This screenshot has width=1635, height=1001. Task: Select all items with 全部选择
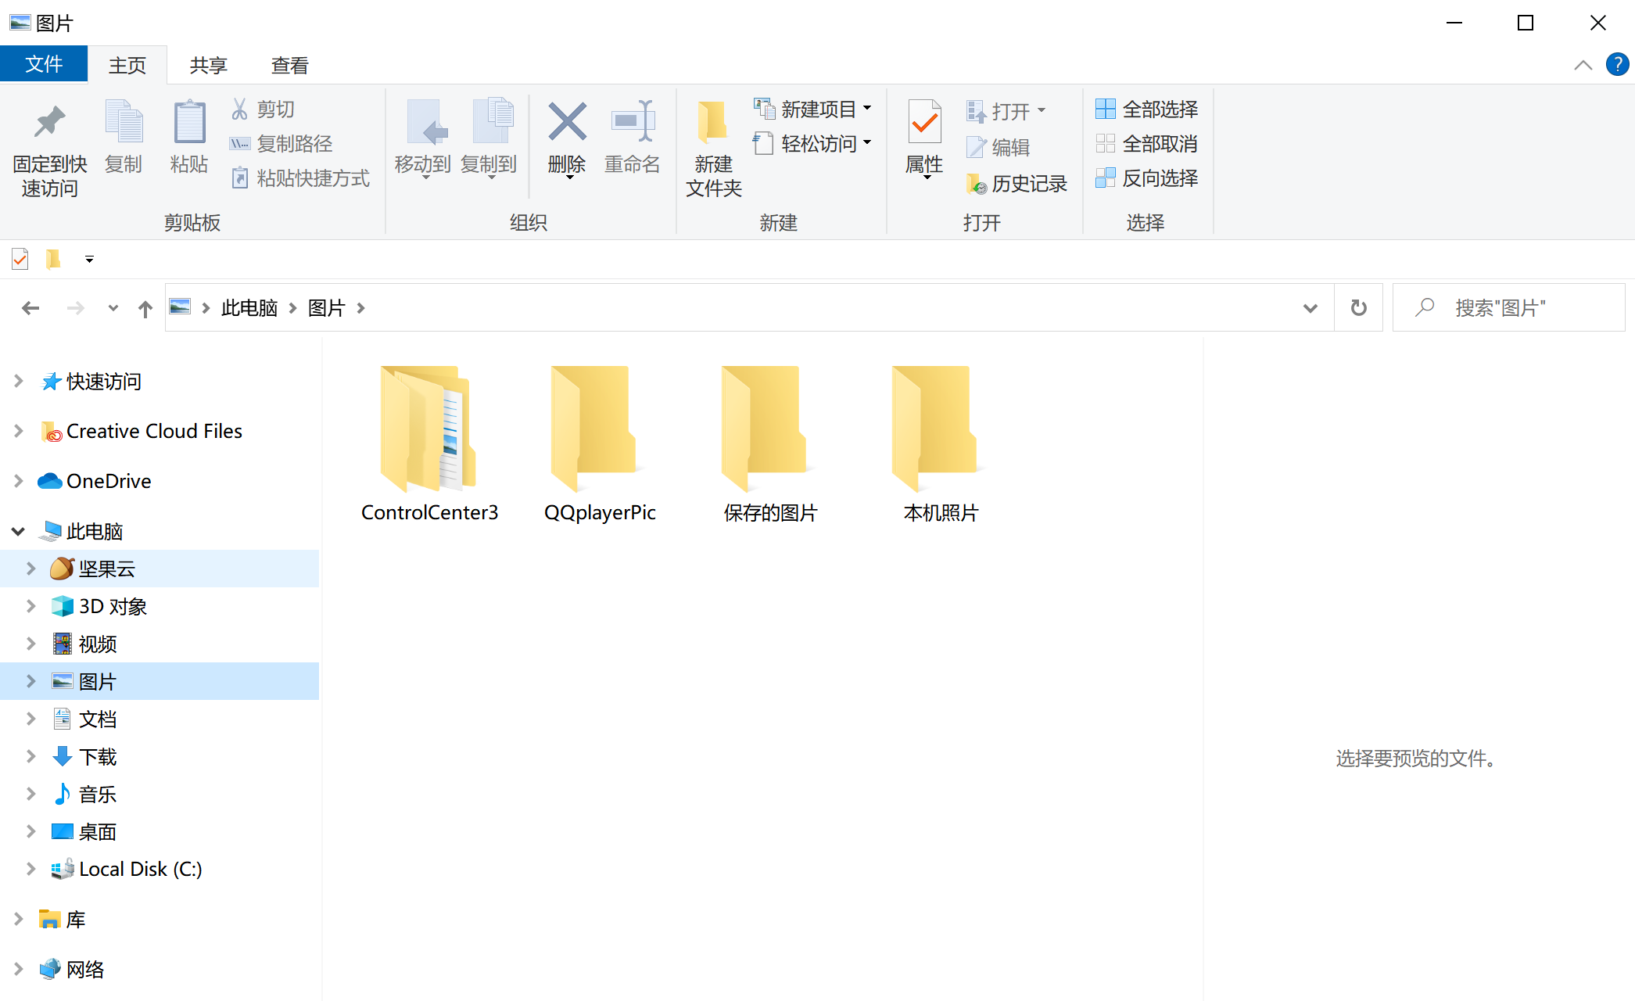(x=1147, y=109)
